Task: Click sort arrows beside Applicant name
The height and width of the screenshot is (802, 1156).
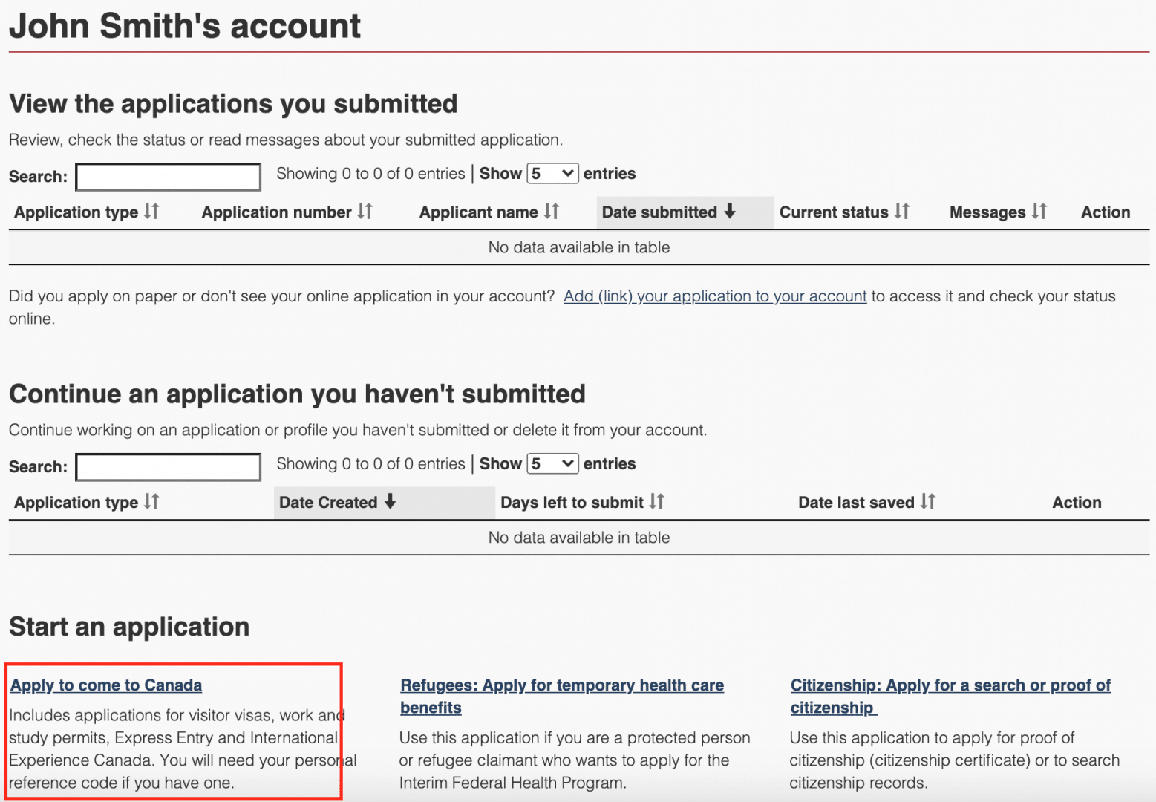Action: pyautogui.click(x=552, y=212)
